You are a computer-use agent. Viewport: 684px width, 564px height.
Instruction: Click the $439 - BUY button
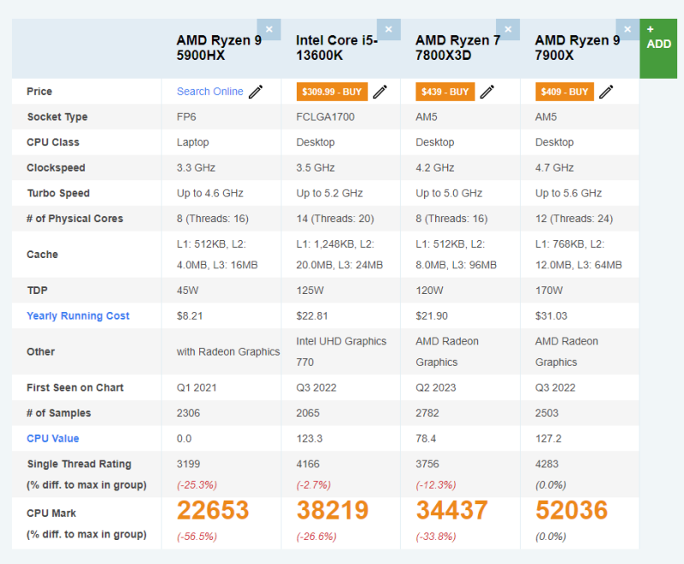point(445,91)
